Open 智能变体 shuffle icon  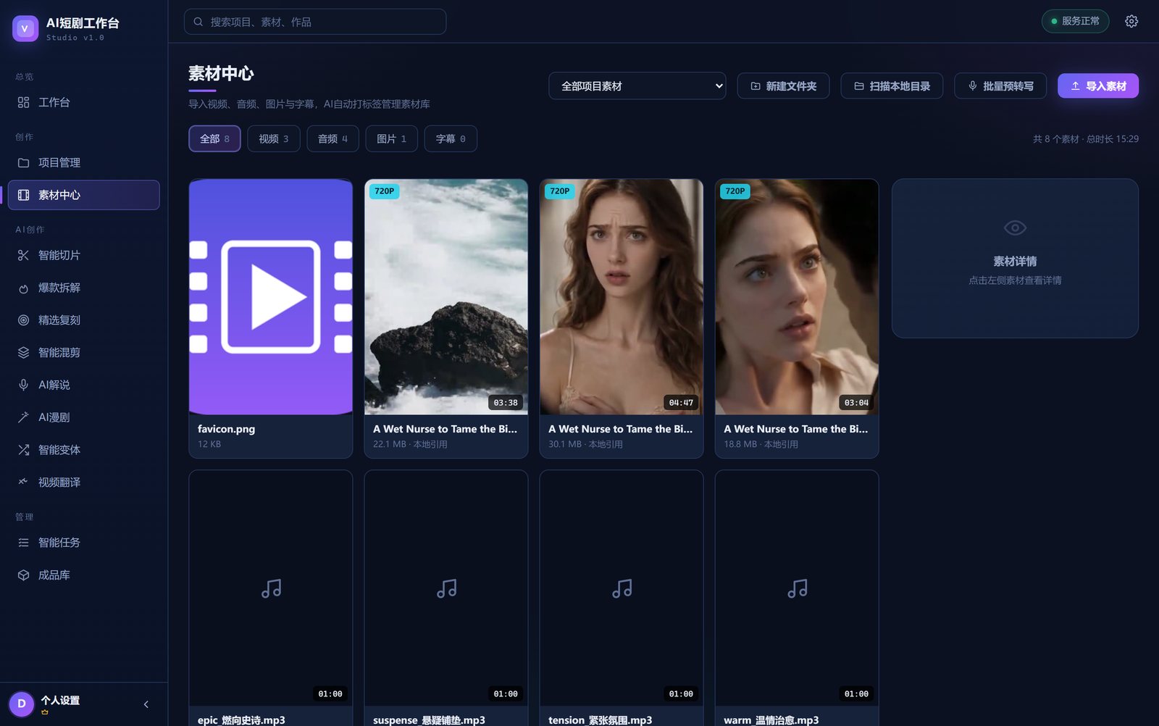(x=23, y=450)
